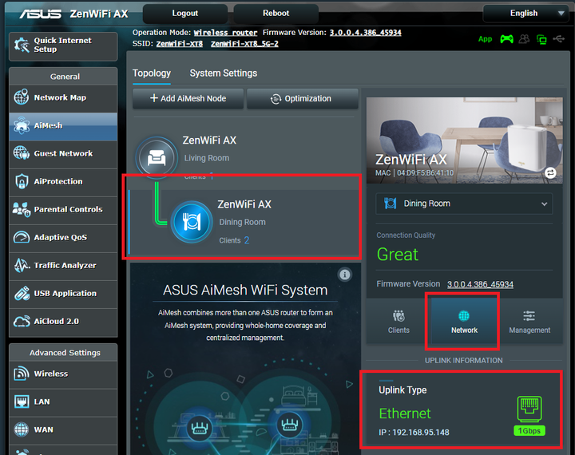Open the Dining Room location dropdown
This screenshot has width=575, height=455.
pos(464,204)
